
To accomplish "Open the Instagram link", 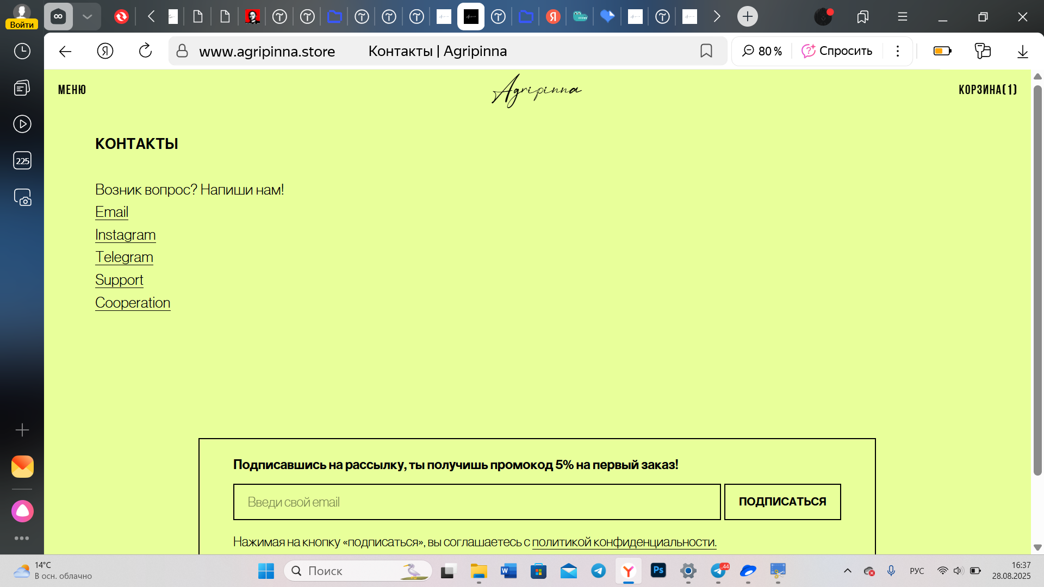I will point(126,235).
